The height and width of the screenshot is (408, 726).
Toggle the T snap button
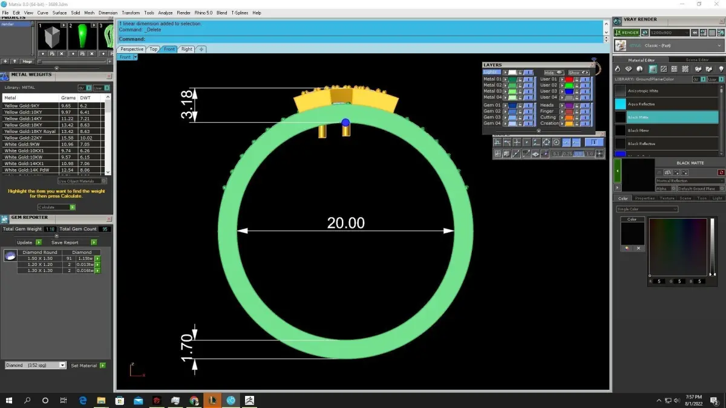[x=595, y=142]
